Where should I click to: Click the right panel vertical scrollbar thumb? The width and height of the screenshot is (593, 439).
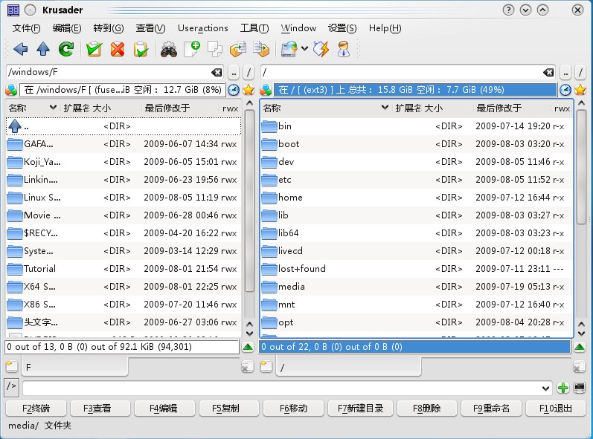[x=581, y=166]
